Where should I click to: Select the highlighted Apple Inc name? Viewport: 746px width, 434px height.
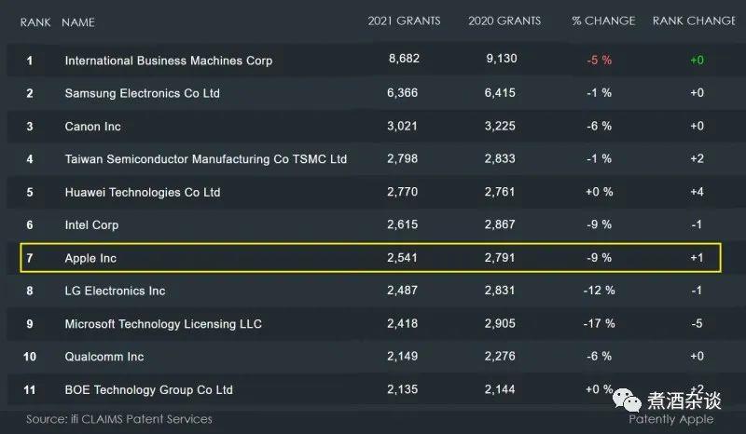coord(90,258)
